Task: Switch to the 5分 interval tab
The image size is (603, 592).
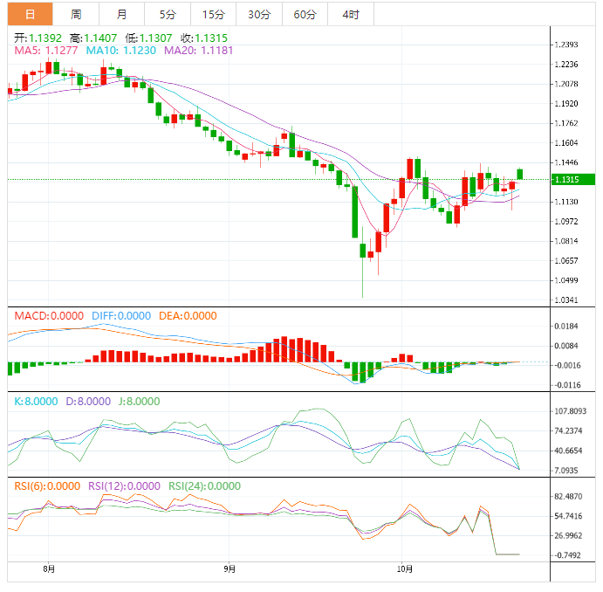Action: [167, 14]
